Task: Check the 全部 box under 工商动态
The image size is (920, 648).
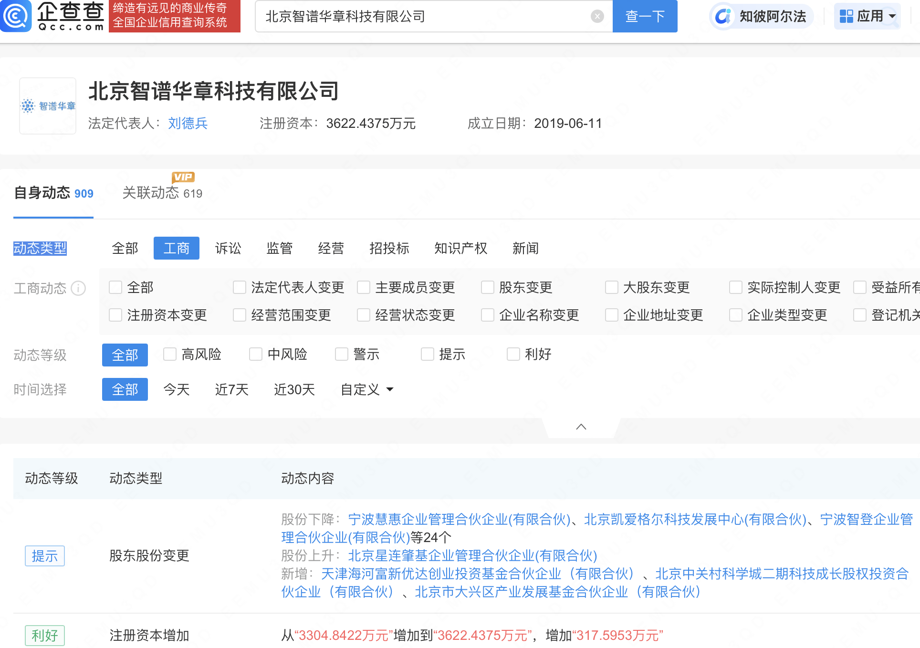Action: 115,287
